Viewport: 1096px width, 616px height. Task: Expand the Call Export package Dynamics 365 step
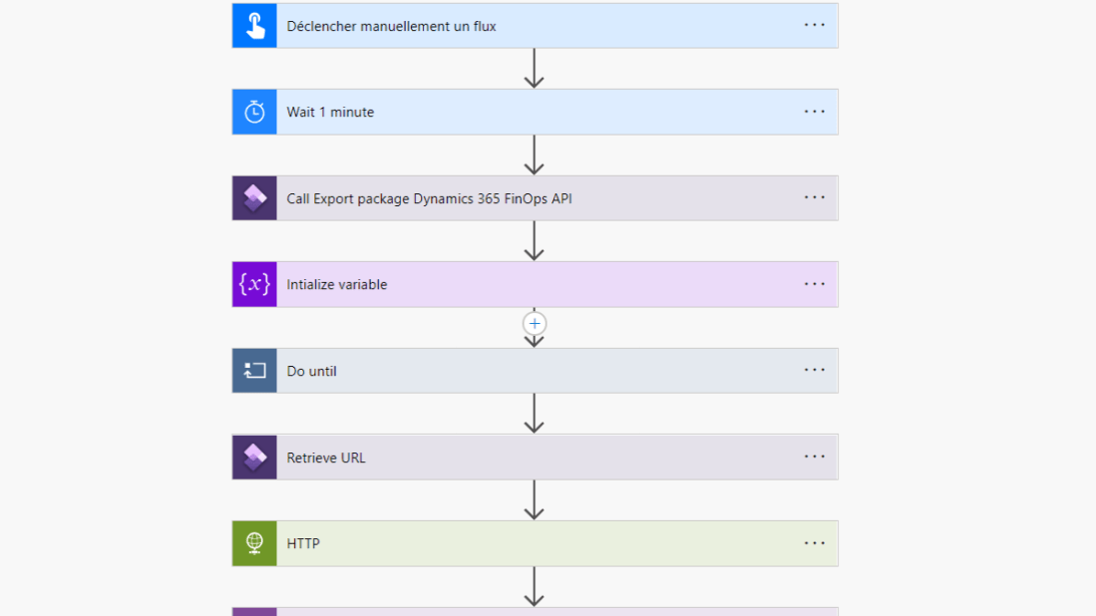429,198
